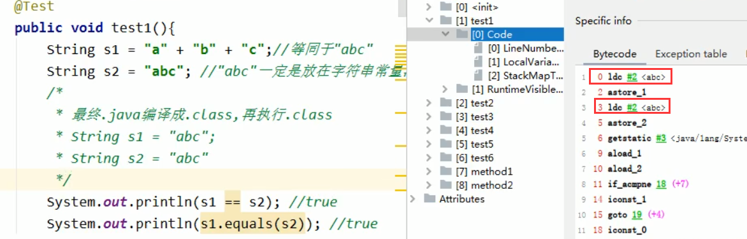Image resolution: width=747 pixels, height=239 pixels.
Task: Click the folder icon beside [0] <init>
Action: click(x=446, y=6)
